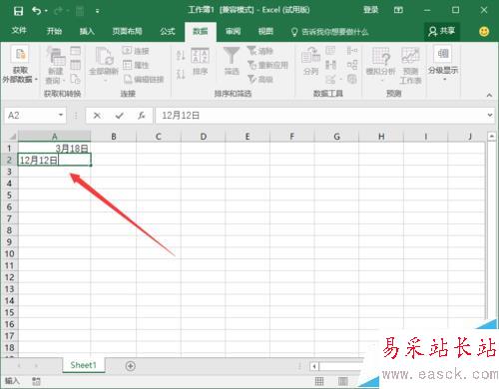Open 高级 (Advanced) filter options
The width and height of the screenshot is (499, 389).
(260, 79)
